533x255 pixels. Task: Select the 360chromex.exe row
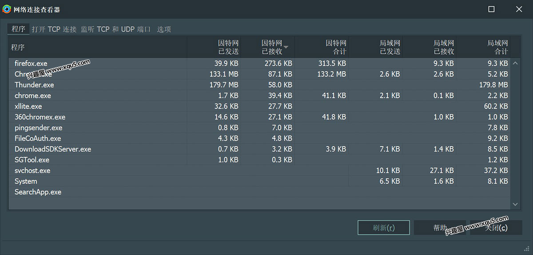259,117
